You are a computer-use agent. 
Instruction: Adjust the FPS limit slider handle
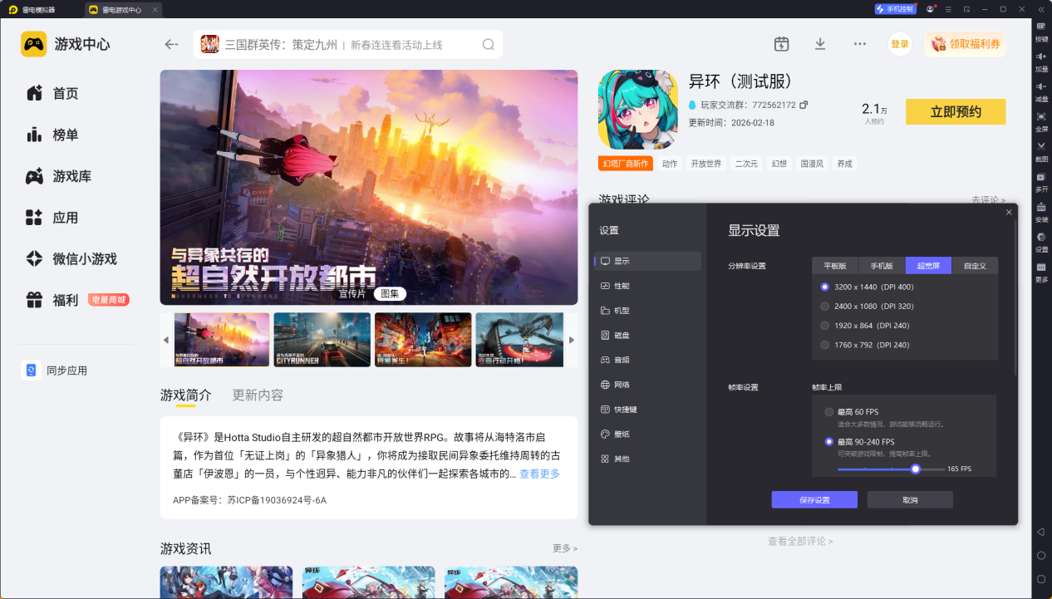[916, 469]
